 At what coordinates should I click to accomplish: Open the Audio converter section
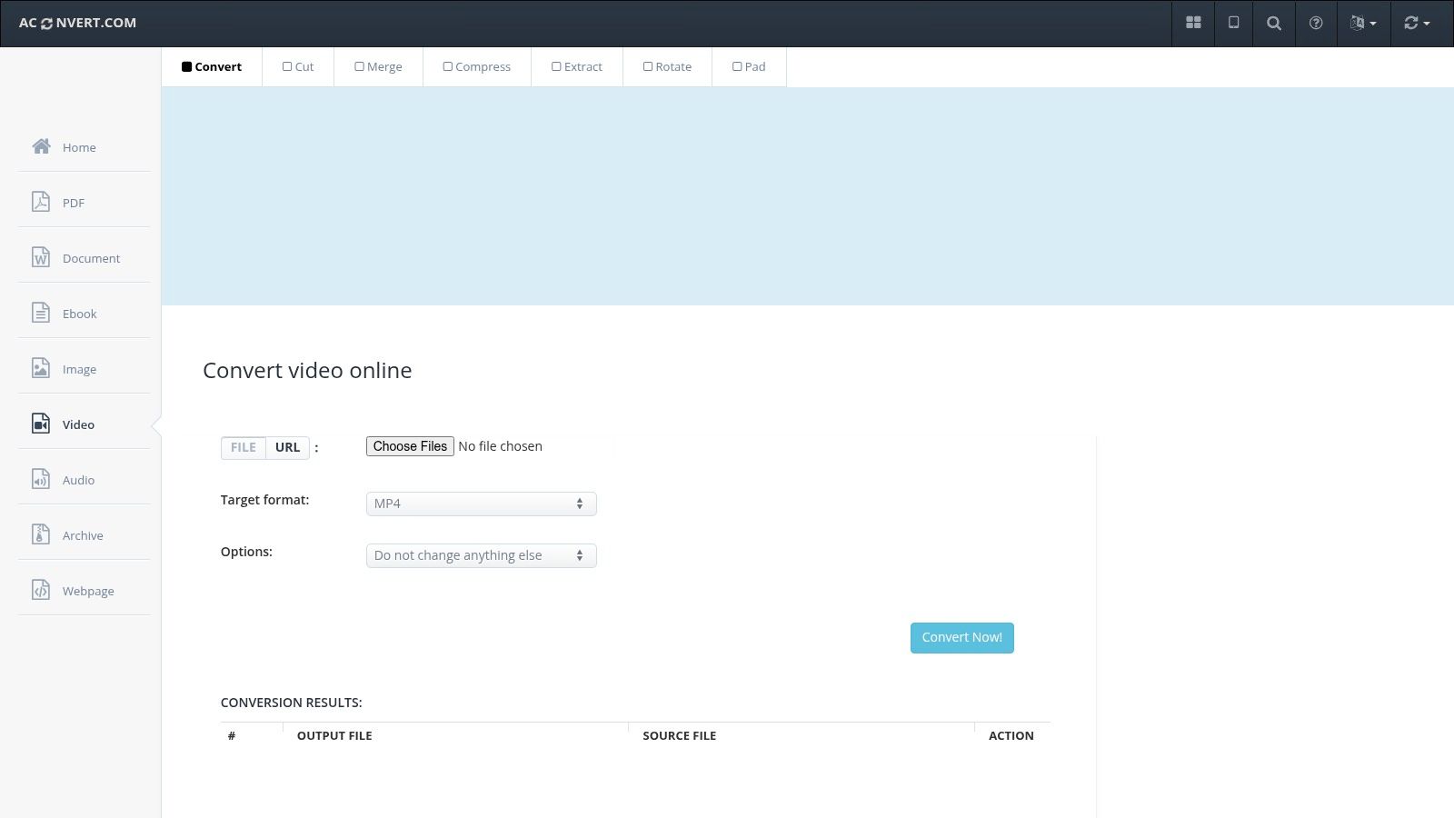[x=84, y=480]
